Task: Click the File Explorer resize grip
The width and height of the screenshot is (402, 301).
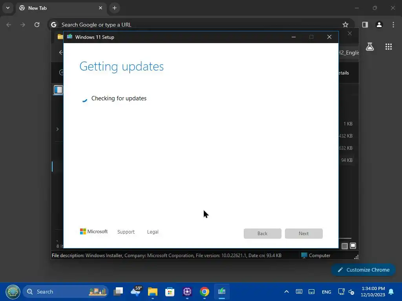Action: [x=356, y=257]
